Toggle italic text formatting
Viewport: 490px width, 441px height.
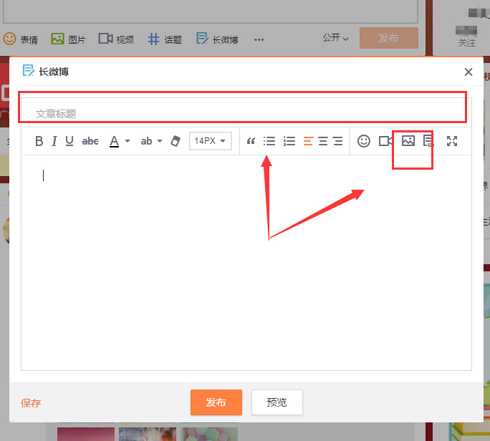click(x=54, y=141)
